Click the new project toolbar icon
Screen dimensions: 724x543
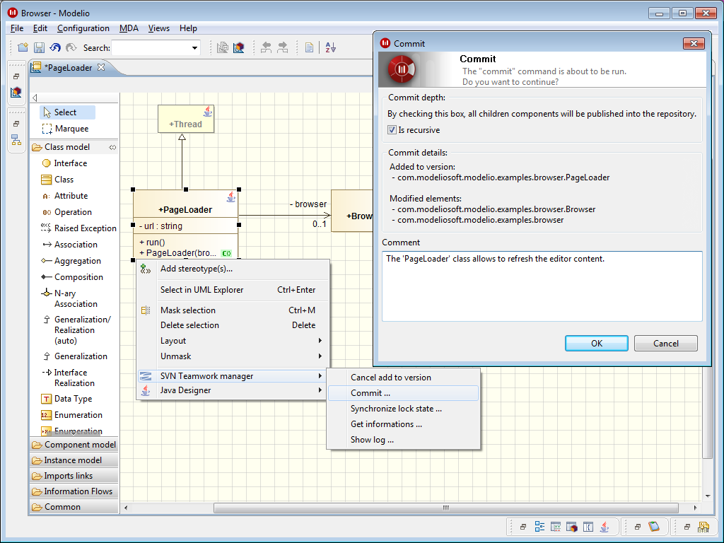23,47
